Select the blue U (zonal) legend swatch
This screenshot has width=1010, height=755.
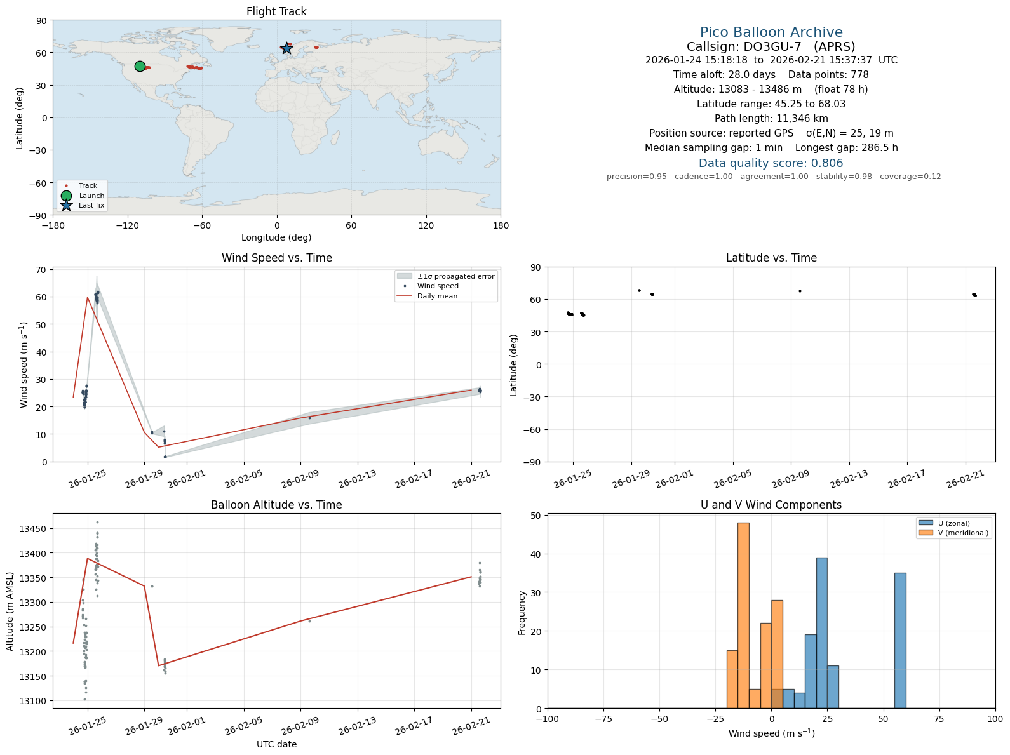(926, 523)
